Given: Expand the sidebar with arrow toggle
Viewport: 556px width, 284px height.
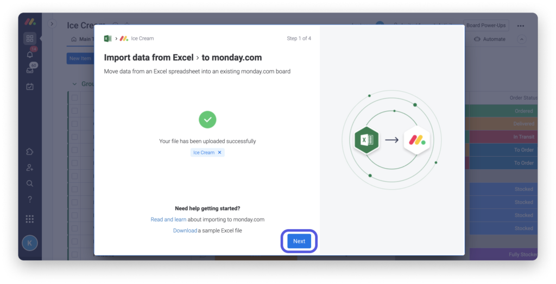Looking at the screenshot, I should [x=53, y=24].
